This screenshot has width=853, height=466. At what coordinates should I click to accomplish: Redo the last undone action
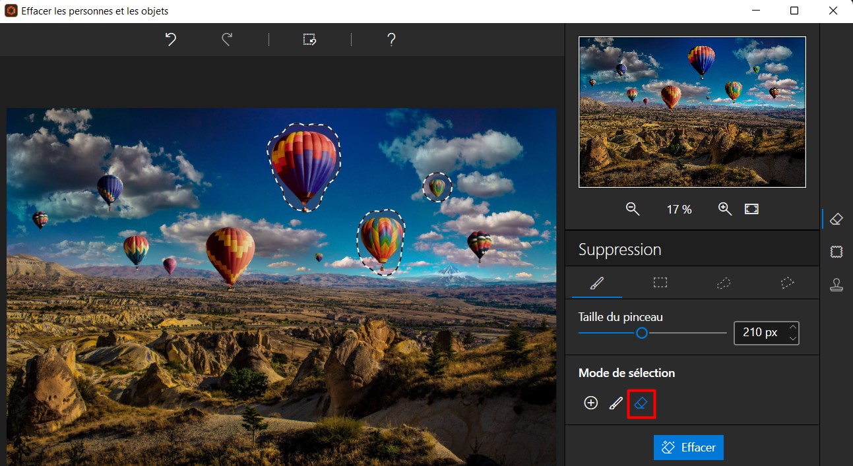(x=227, y=40)
